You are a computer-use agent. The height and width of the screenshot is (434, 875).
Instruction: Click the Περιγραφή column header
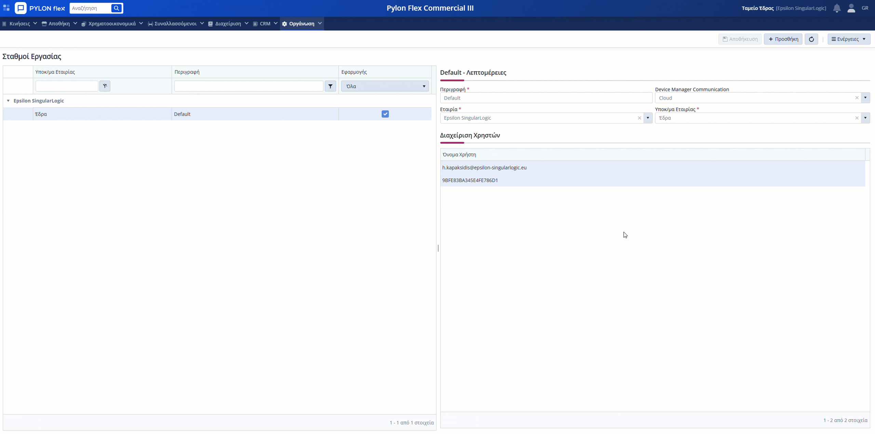pos(255,72)
